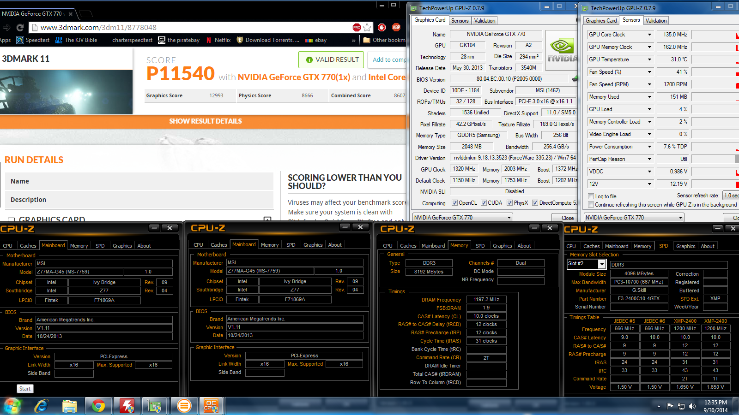The height and width of the screenshot is (415, 739).
Task: Open the piratebay bookmark
Action: click(179, 40)
